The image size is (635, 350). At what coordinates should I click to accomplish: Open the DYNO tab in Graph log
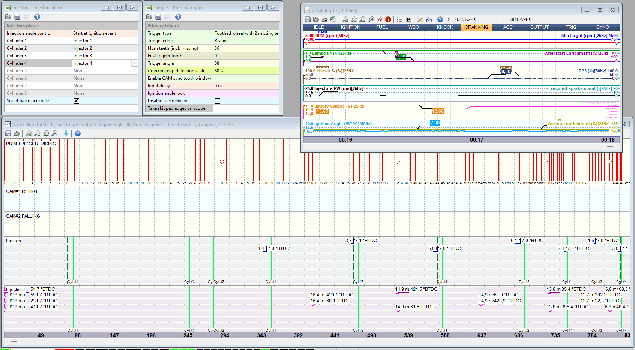[x=602, y=27]
